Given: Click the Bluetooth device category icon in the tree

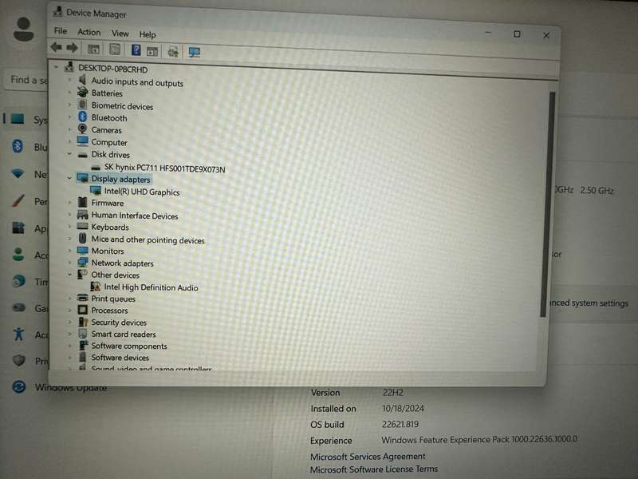Looking at the screenshot, I should (x=83, y=117).
